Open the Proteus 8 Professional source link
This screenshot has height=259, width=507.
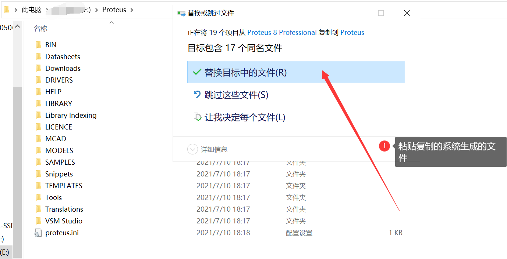(282, 32)
